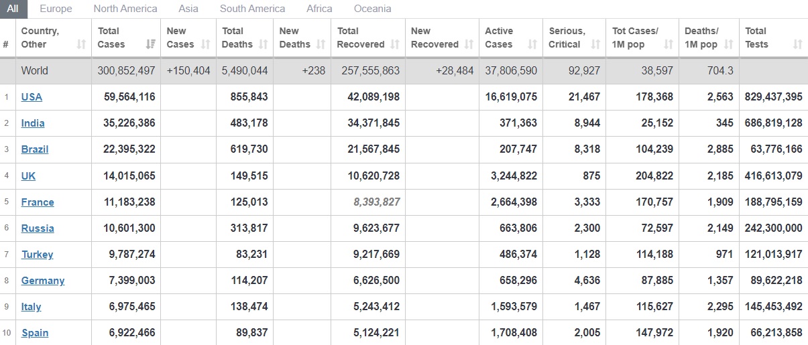The image size is (808, 345).
Task: Click USA total cases 59,564,116
Action: (x=129, y=96)
